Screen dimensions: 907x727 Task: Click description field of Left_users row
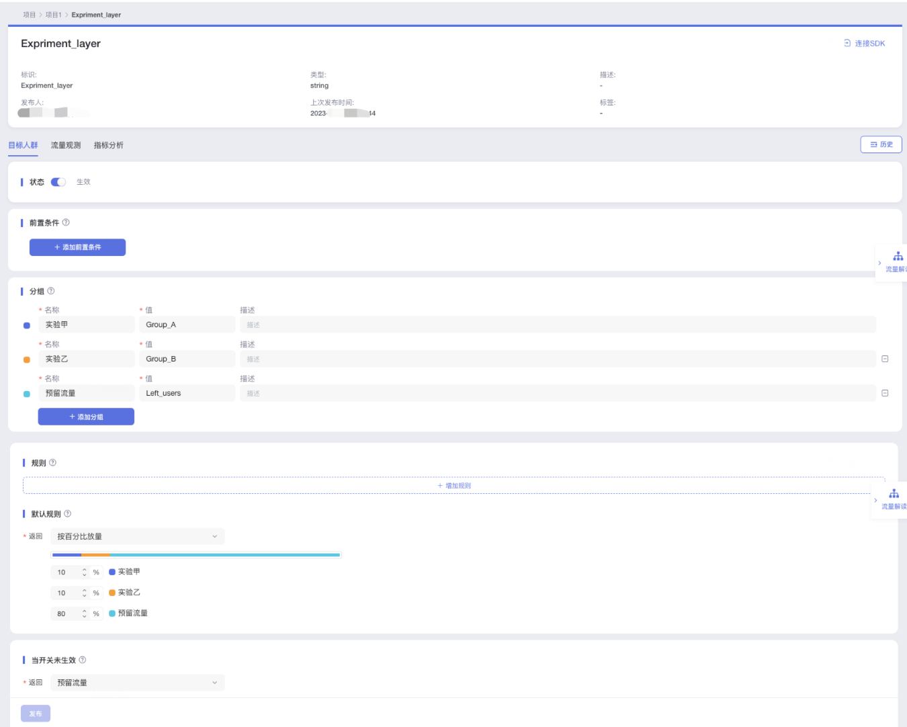[558, 393]
